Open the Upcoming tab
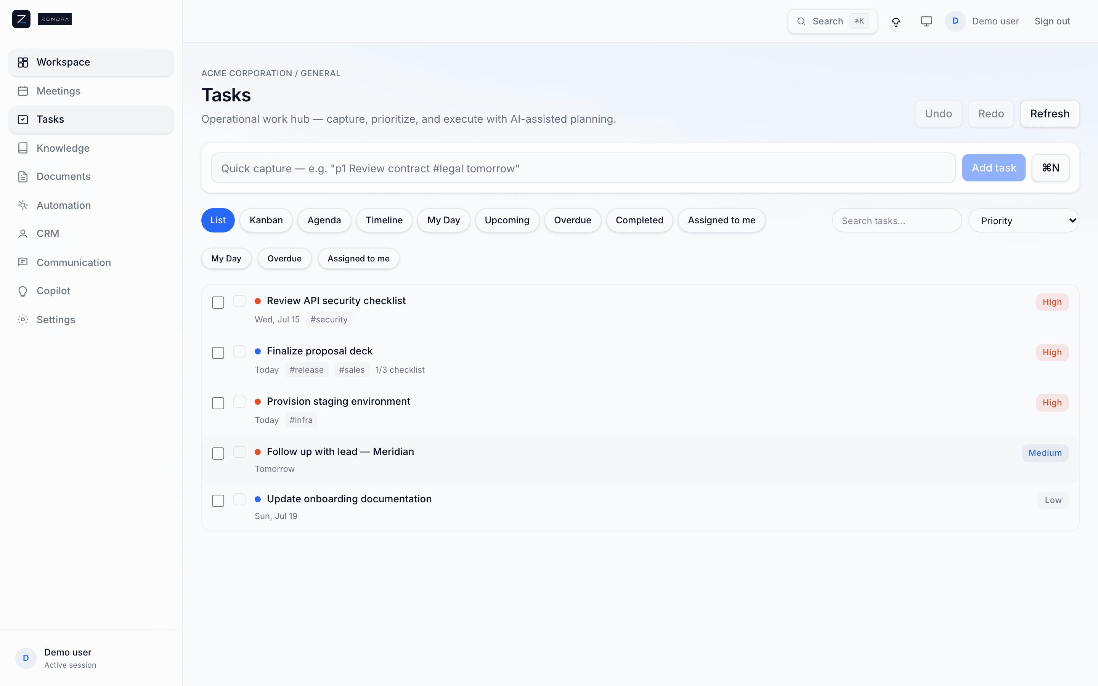 click(x=507, y=220)
